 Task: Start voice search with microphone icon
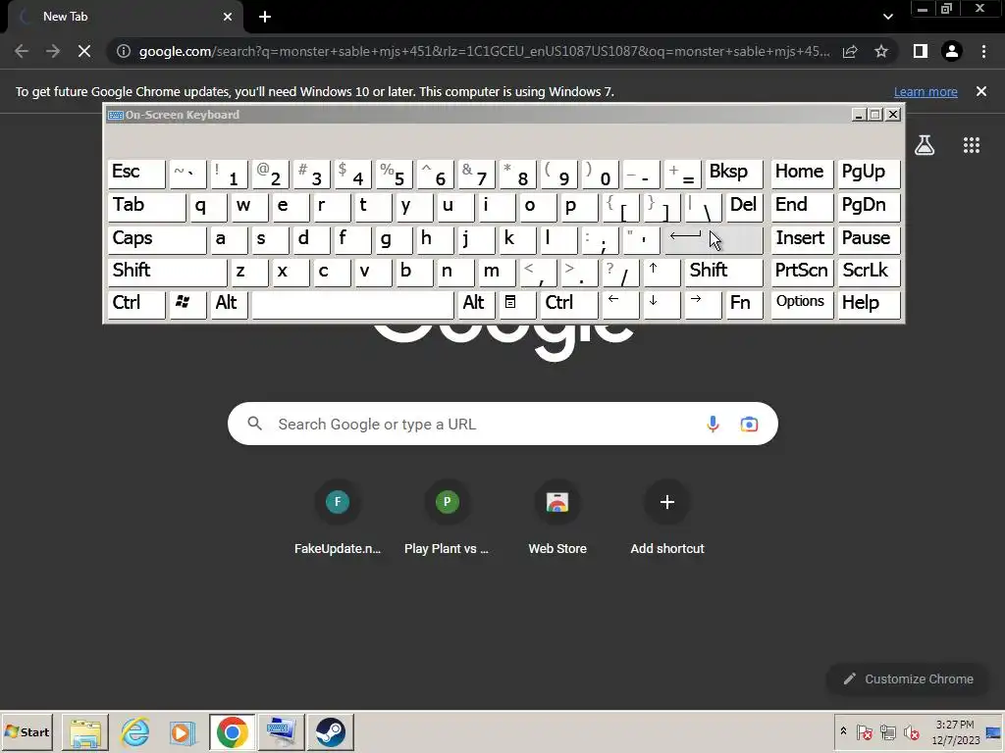(x=713, y=424)
